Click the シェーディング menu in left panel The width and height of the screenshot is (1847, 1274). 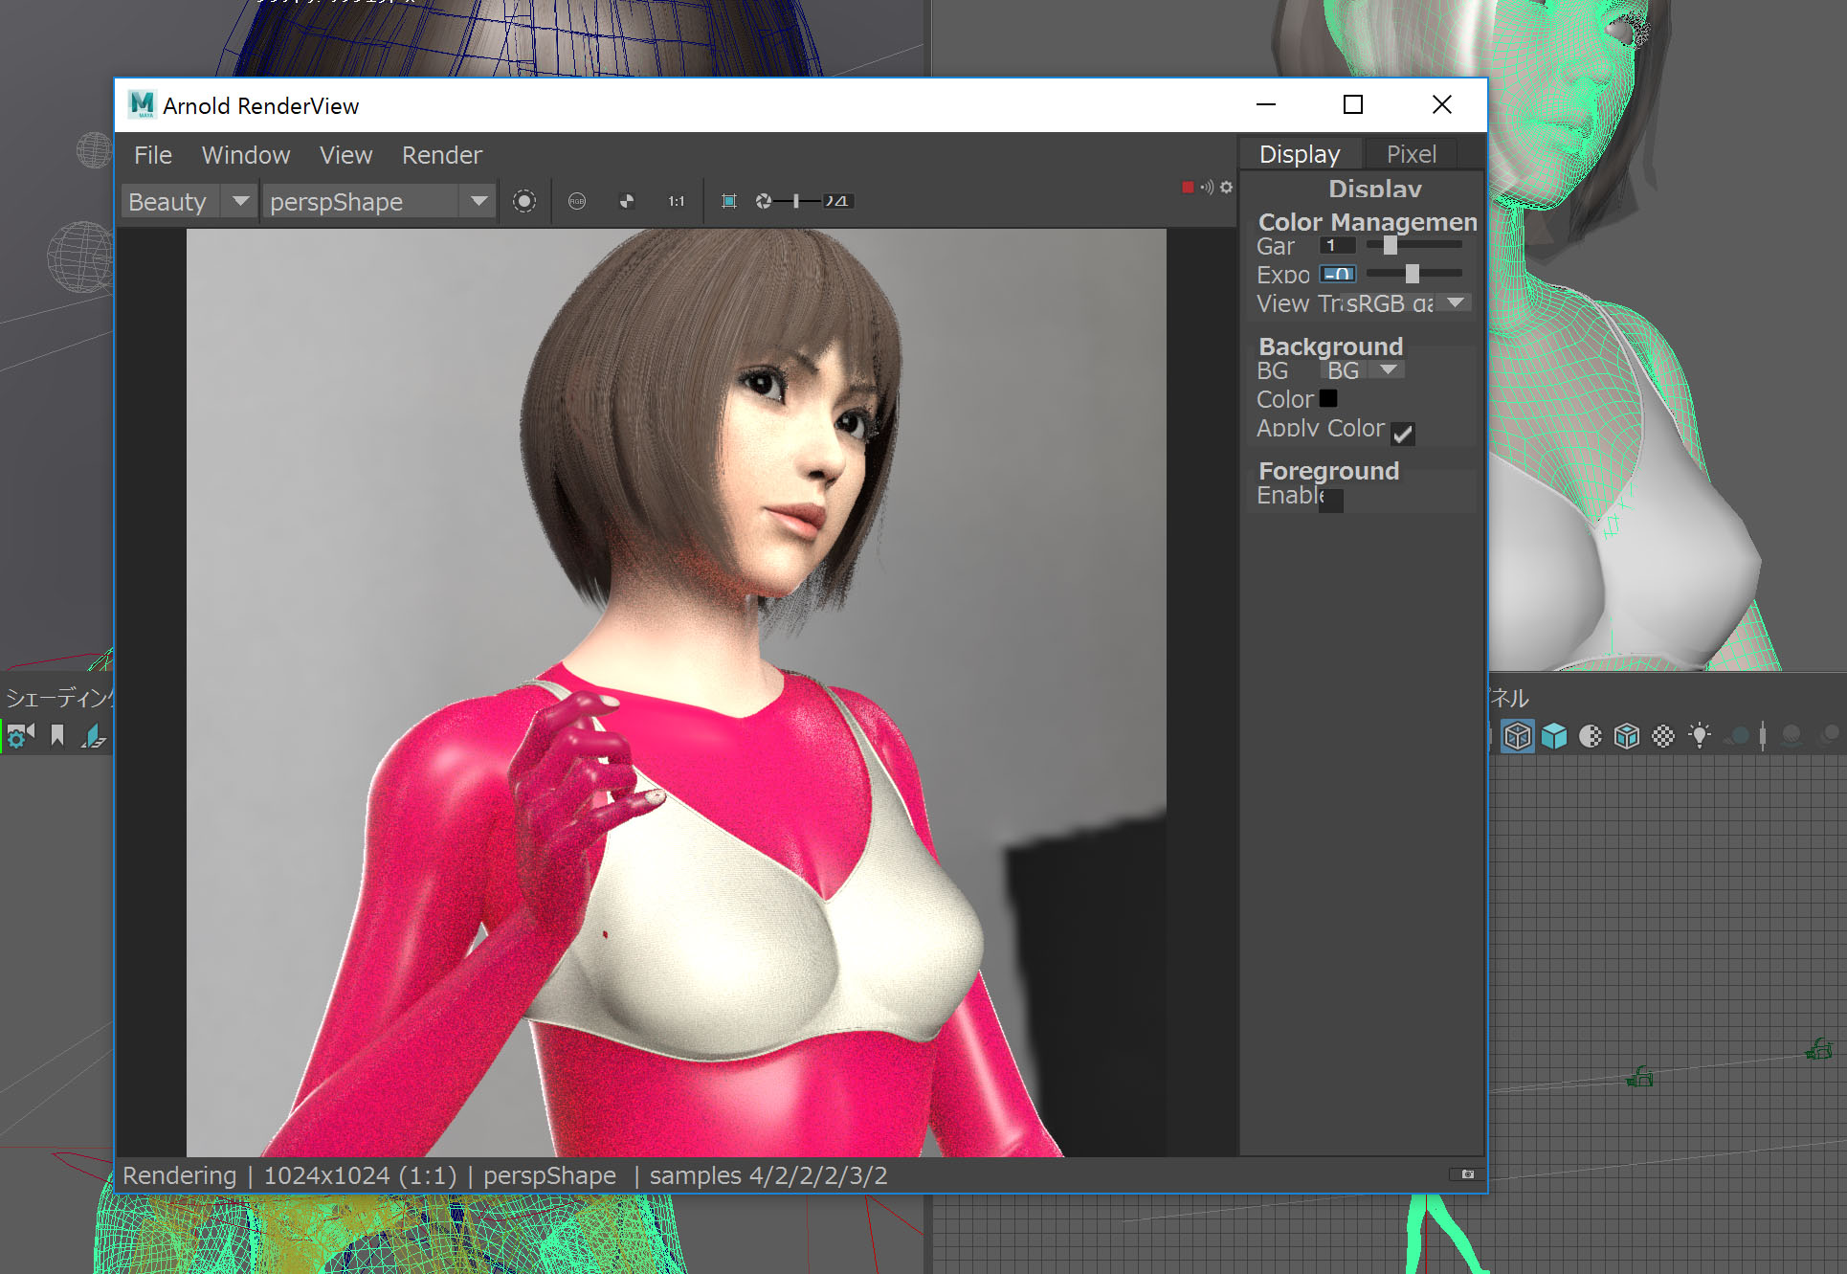pos(59,697)
